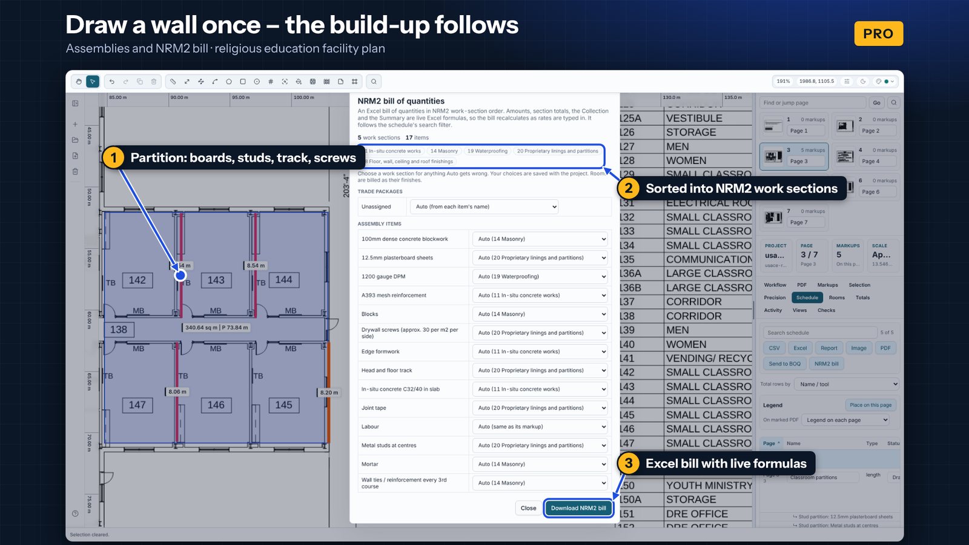Select the pentagon polygon area tool

[x=229, y=81]
